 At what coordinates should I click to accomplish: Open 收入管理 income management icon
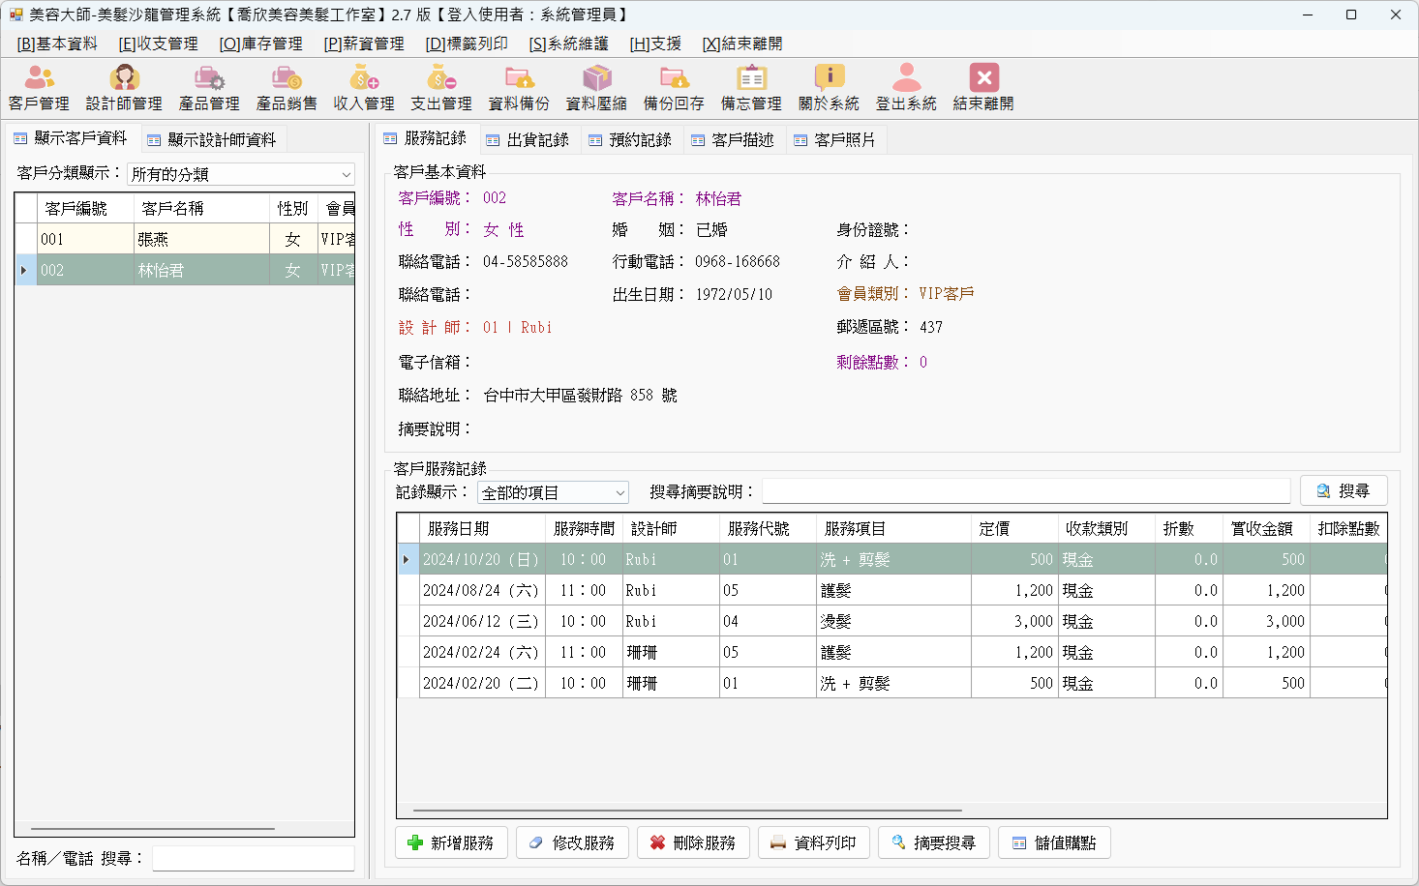coord(364,88)
